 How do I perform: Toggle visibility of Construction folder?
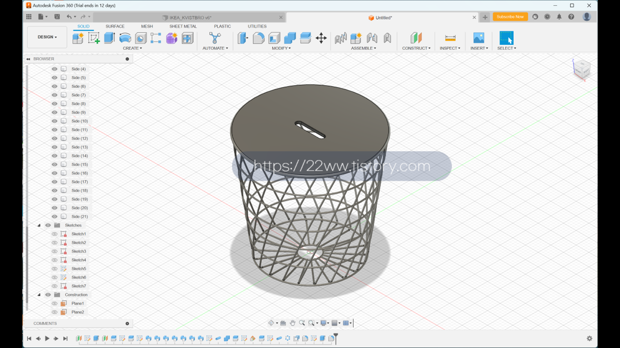pyautogui.click(x=48, y=295)
